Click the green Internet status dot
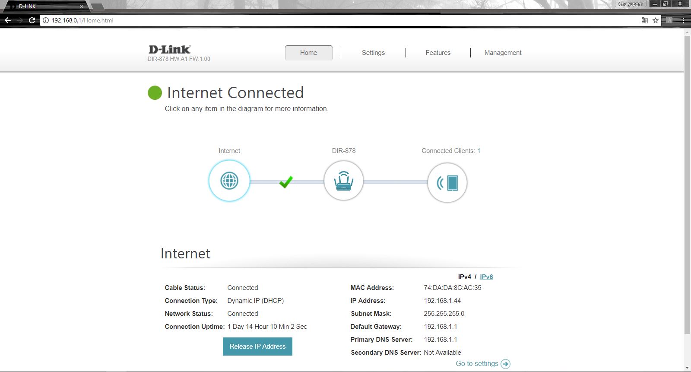 point(155,92)
